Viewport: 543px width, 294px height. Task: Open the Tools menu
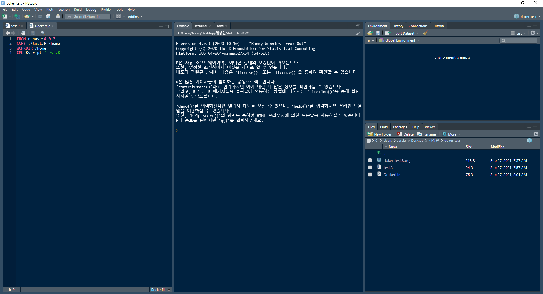click(119, 10)
